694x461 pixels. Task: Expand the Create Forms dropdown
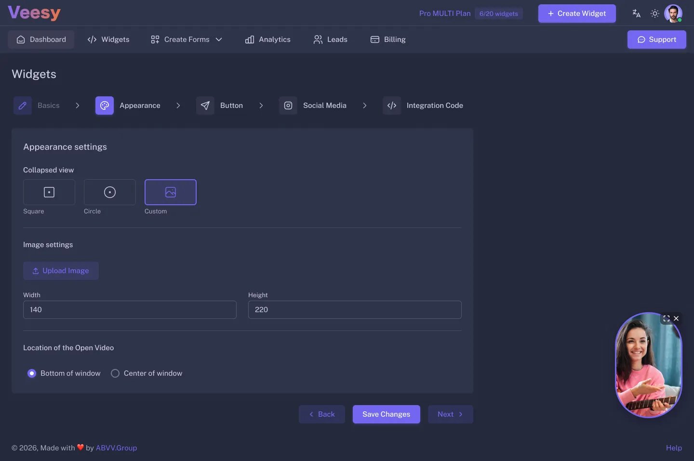(x=186, y=40)
